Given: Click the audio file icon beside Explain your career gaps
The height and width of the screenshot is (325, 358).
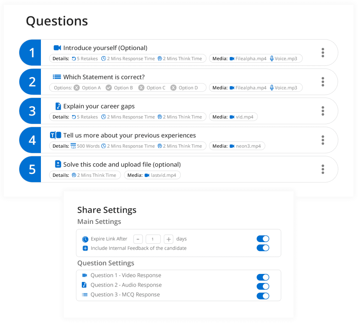Looking at the screenshot, I should coord(58,106).
